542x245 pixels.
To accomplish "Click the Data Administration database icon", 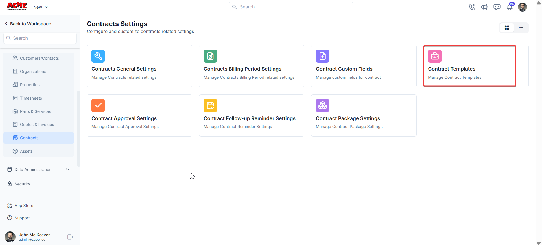I will coord(10,169).
